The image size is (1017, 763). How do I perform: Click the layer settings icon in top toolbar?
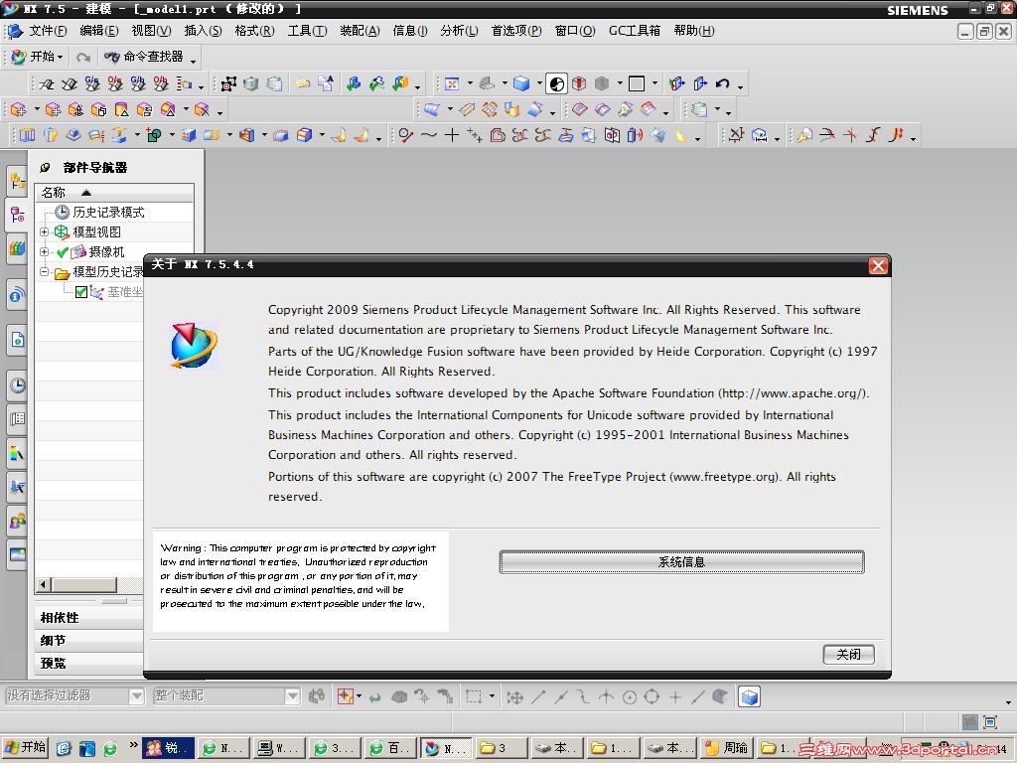(251, 83)
